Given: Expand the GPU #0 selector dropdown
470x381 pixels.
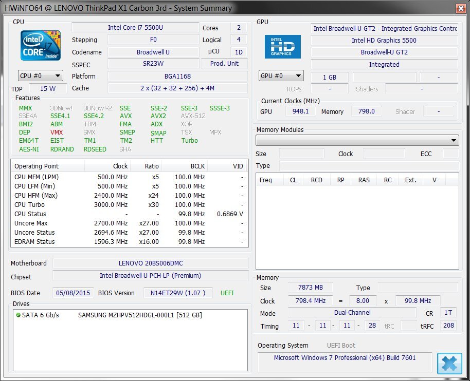Looking at the screenshot, I should (x=281, y=76).
